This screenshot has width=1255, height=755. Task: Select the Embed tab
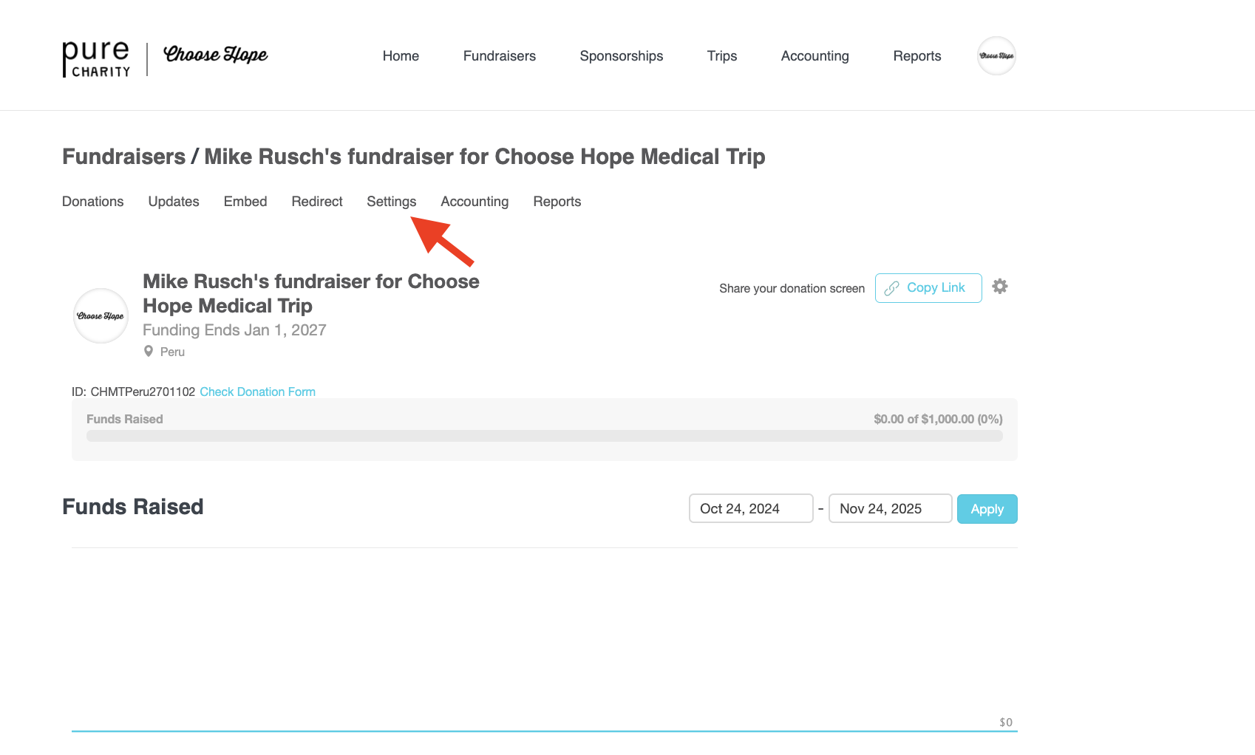pyautogui.click(x=245, y=202)
